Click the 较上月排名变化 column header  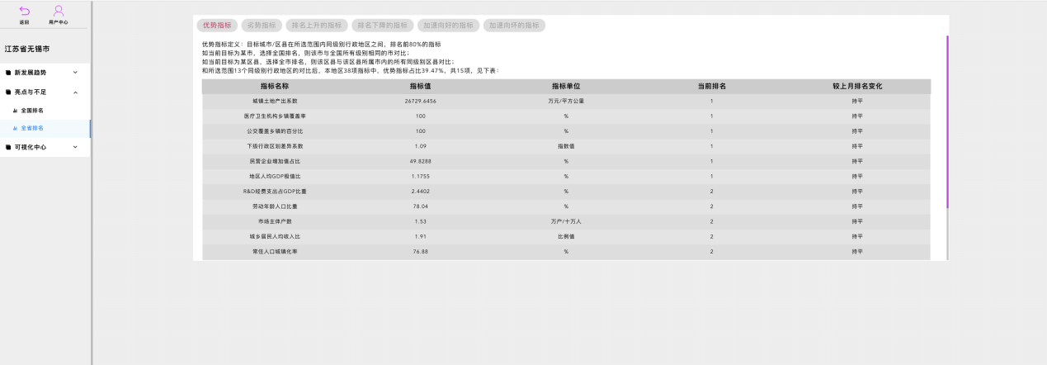pos(856,86)
